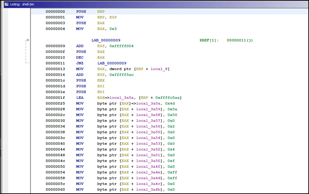Click the dashed flow line in left margin
This screenshot has width=309, height=194.
coord(26,52)
